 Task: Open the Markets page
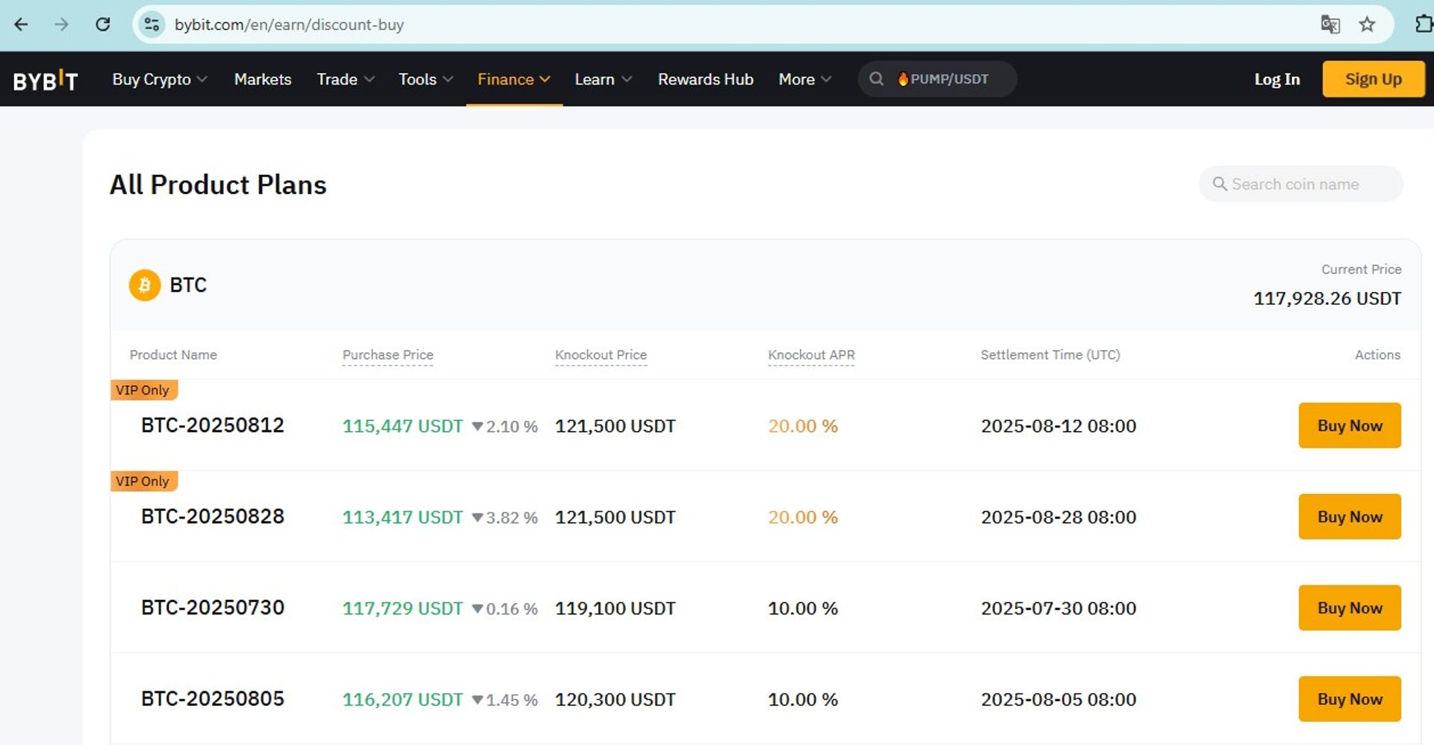click(x=263, y=79)
